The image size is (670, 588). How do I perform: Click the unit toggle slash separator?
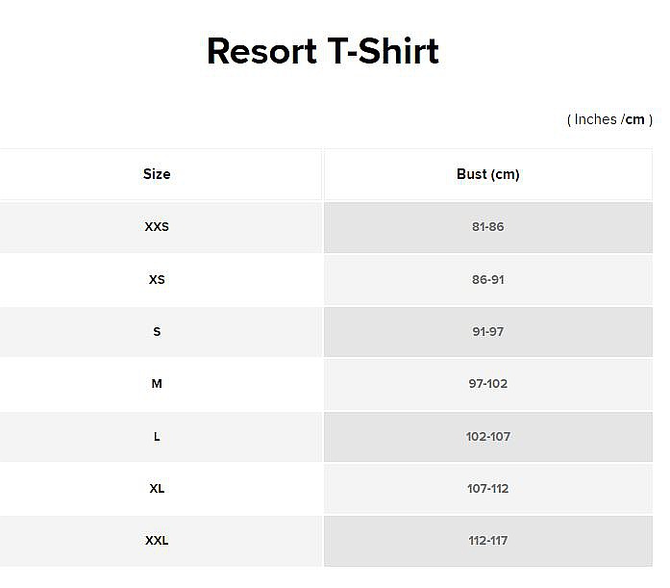pyautogui.click(x=623, y=119)
